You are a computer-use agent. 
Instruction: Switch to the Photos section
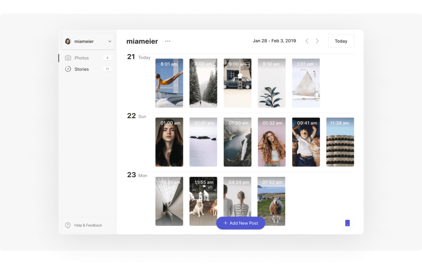click(81, 58)
